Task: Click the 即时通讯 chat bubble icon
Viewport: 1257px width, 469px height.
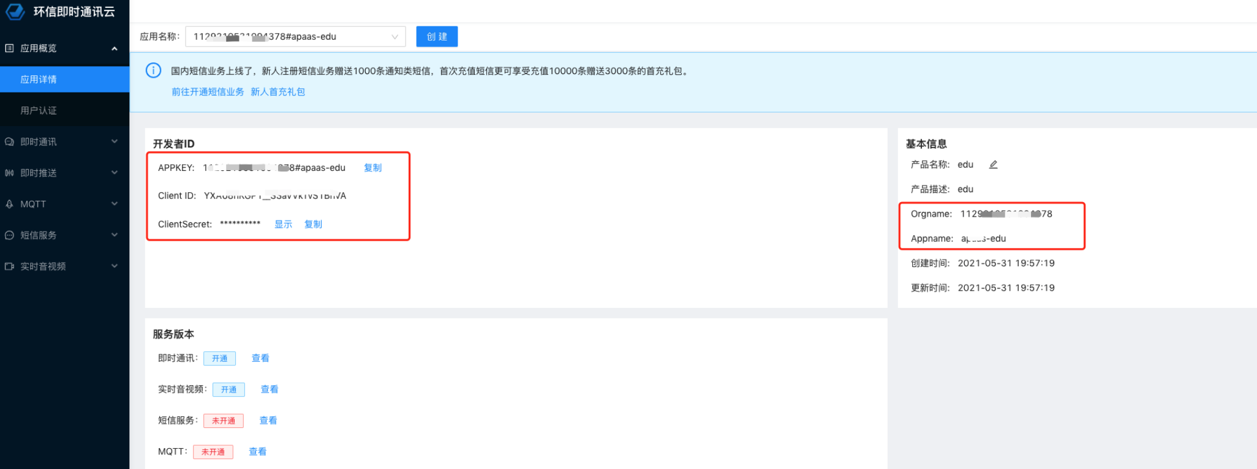Action: (x=9, y=141)
